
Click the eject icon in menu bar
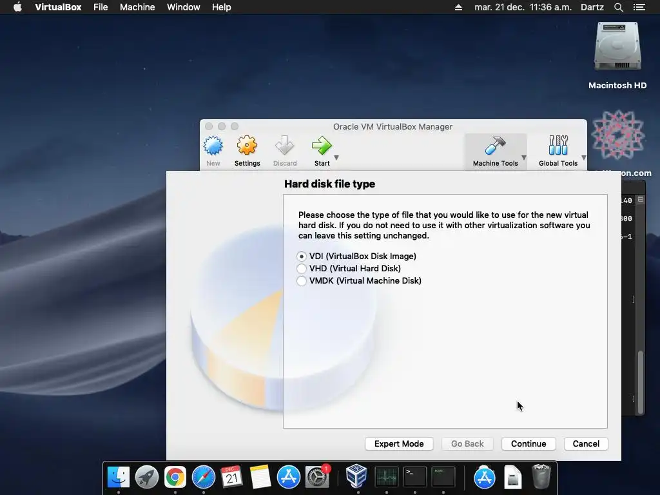click(x=458, y=7)
